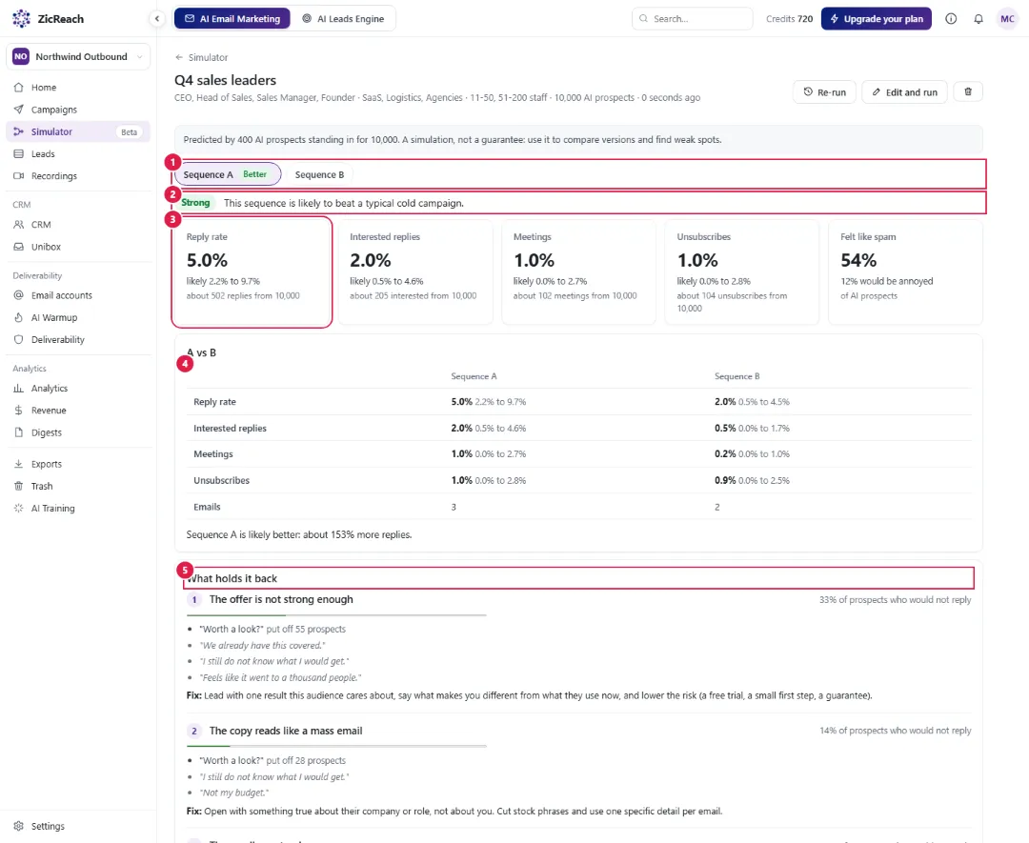Click the Beta badge beside Simulator
This screenshot has height=843, width=1029.
click(130, 131)
